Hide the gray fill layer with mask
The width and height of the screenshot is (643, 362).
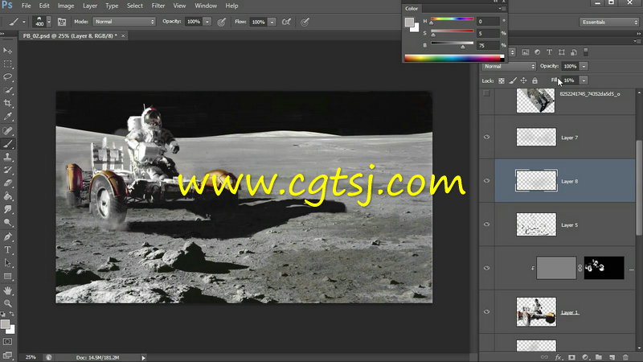tap(487, 268)
